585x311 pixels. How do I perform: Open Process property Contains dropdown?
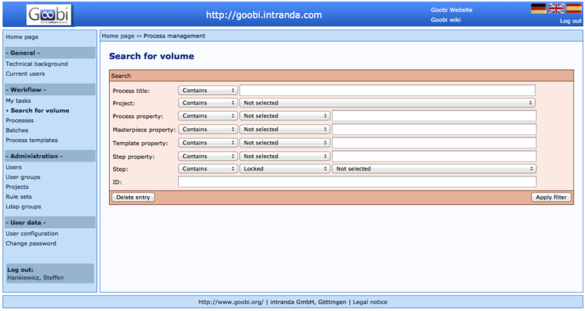(208, 116)
